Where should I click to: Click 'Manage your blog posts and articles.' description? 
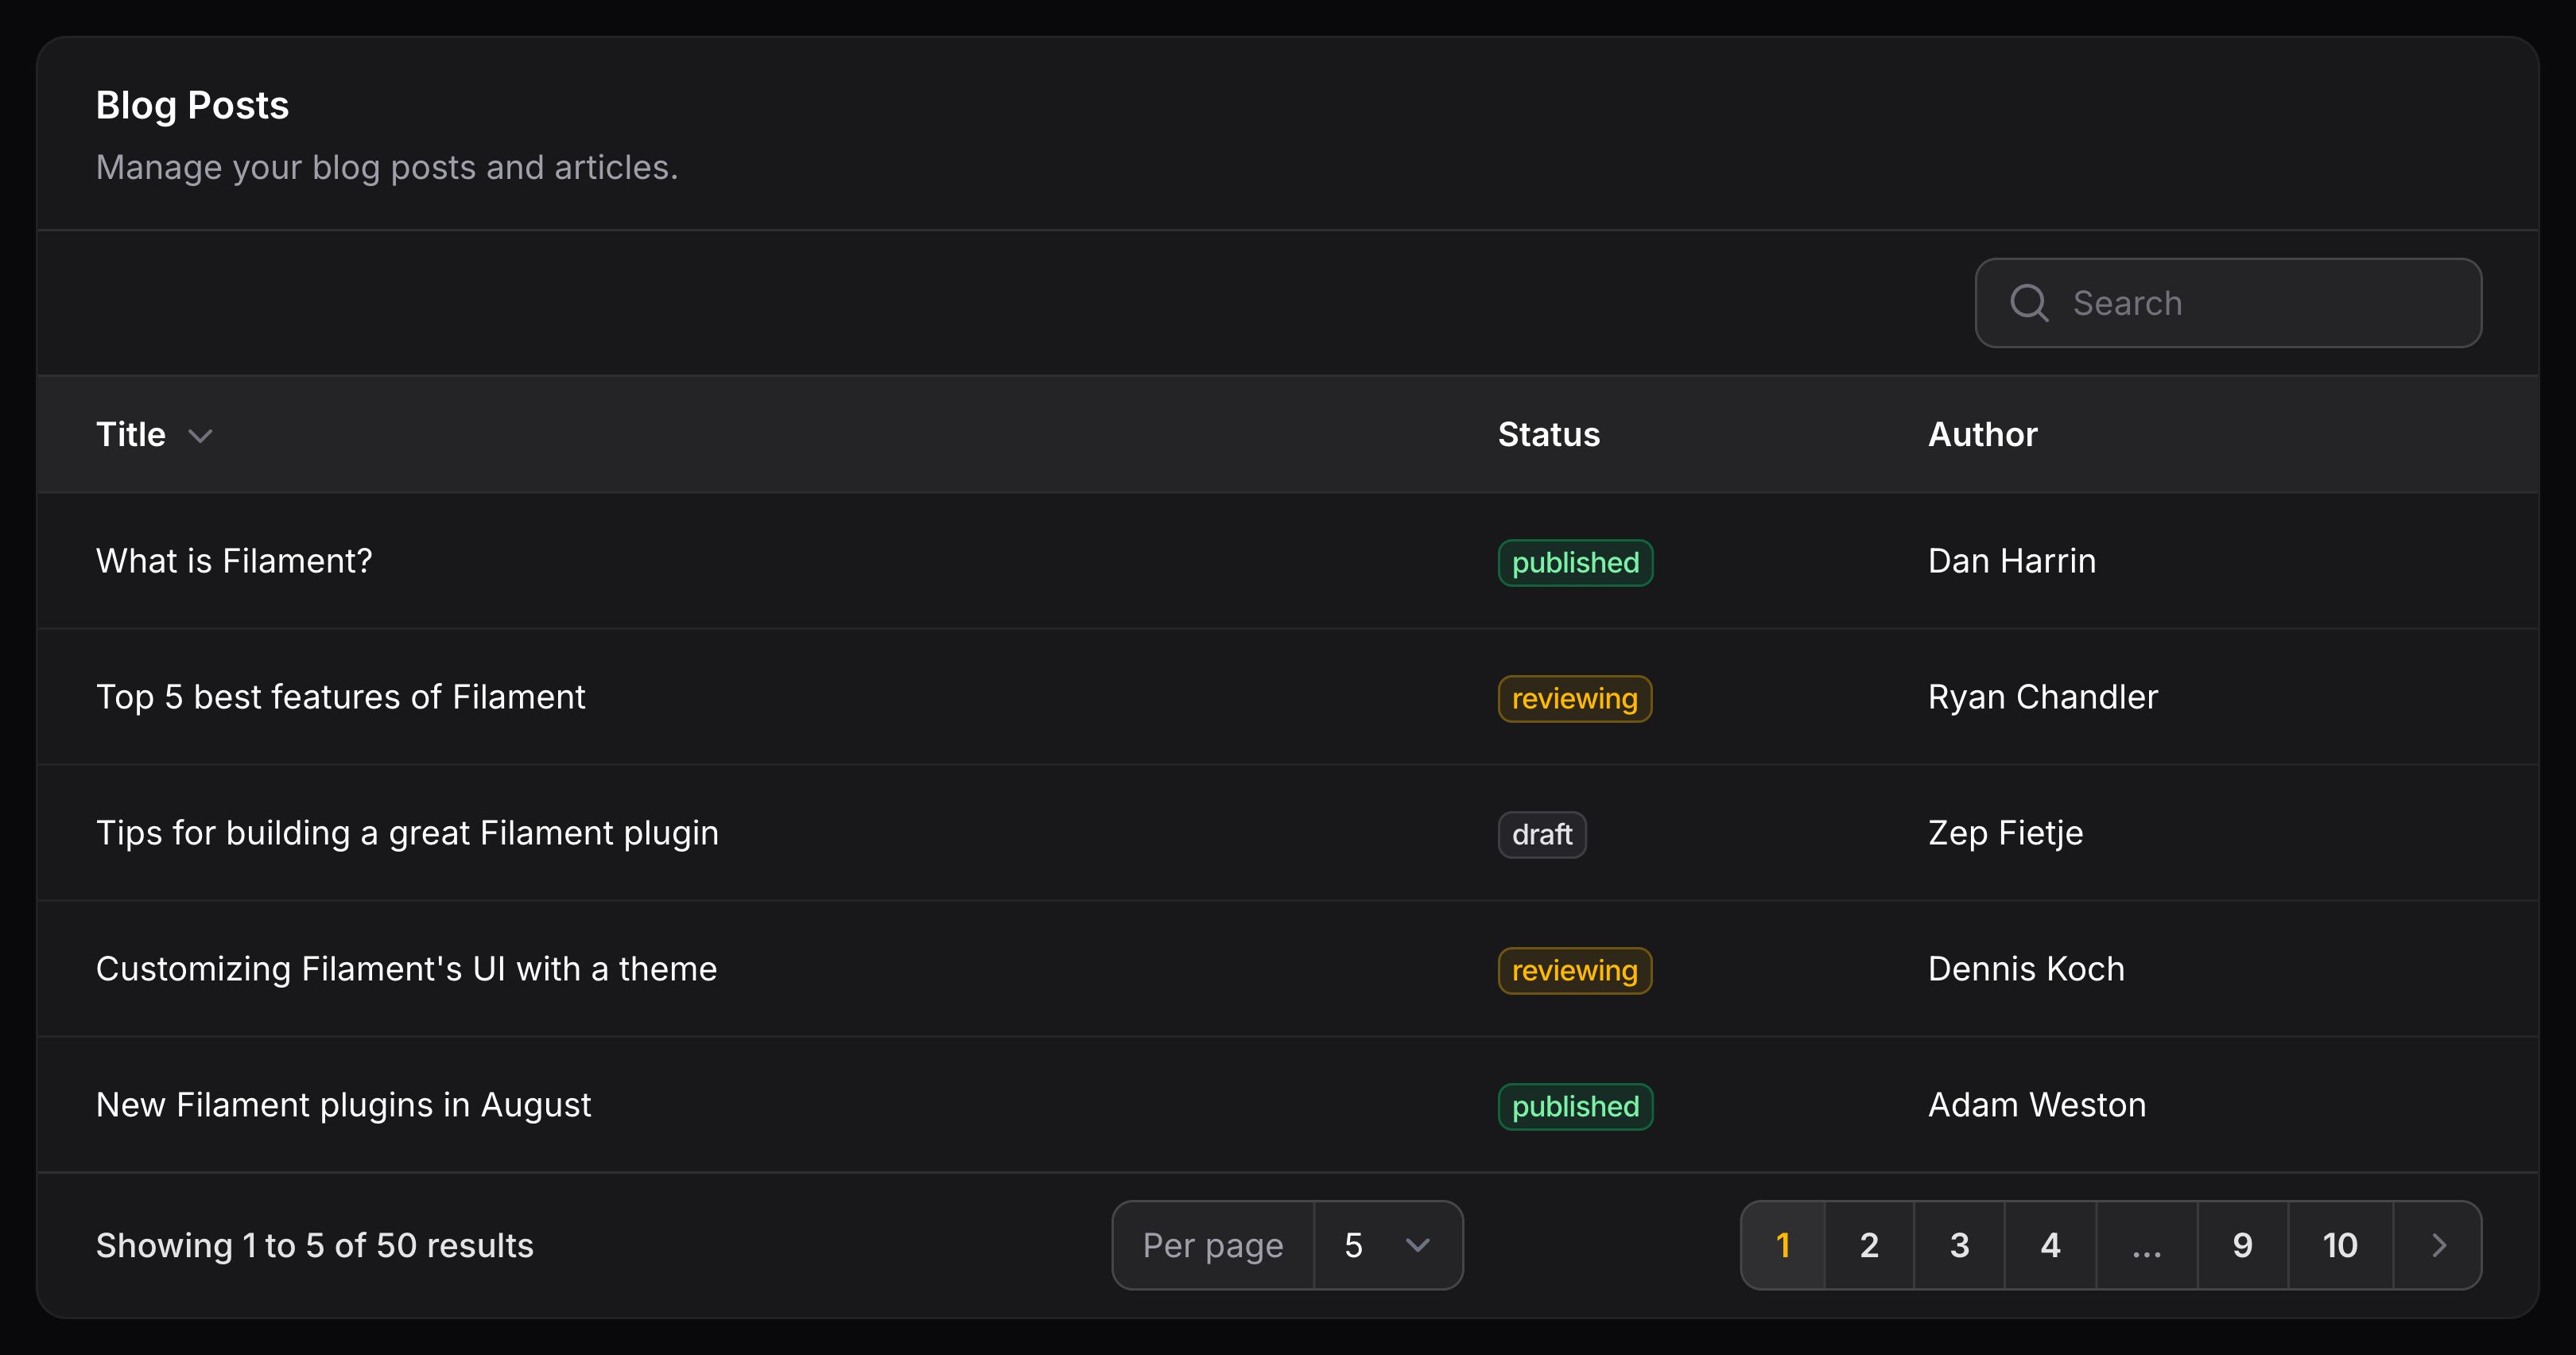pos(387,167)
